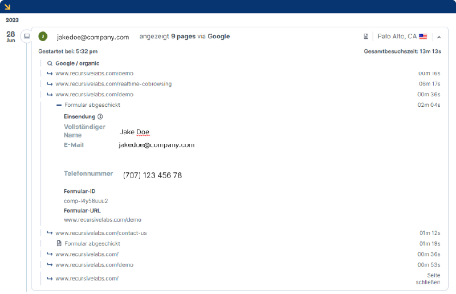The width and height of the screenshot is (456, 294).
Task: Click the document icon before lower Formular abgeschickt
Action: click(x=59, y=243)
